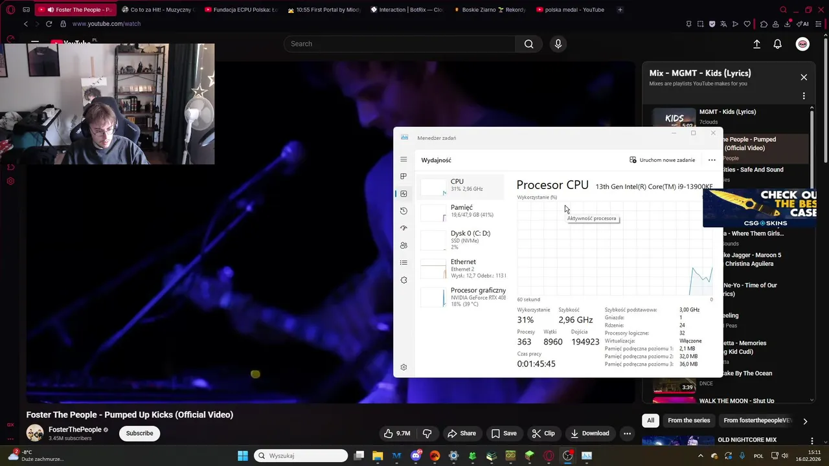Open OLD NIGHTCORE MIX video options menu
Screen dimensions: 829x466
tap(812, 441)
